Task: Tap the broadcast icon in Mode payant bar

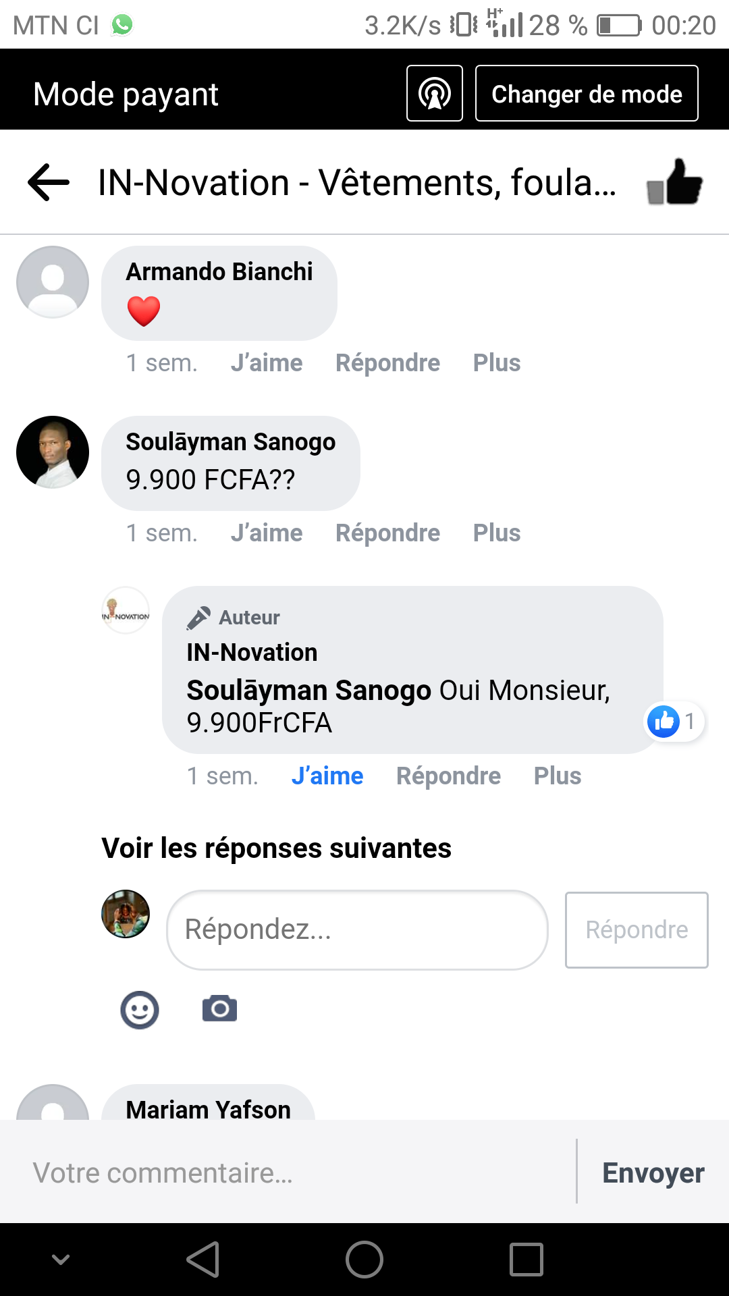Action: (435, 94)
